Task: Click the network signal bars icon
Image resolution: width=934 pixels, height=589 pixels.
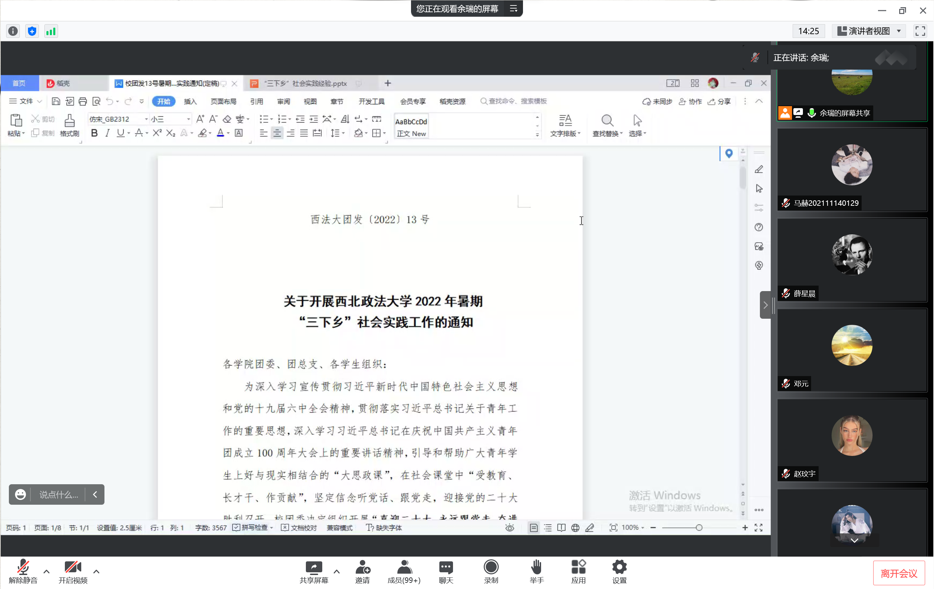Action: click(x=51, y=31)
